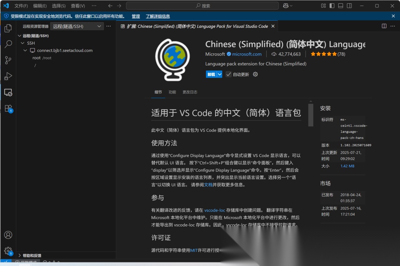
Task: Go forward using right arrow
Action: 119,6
